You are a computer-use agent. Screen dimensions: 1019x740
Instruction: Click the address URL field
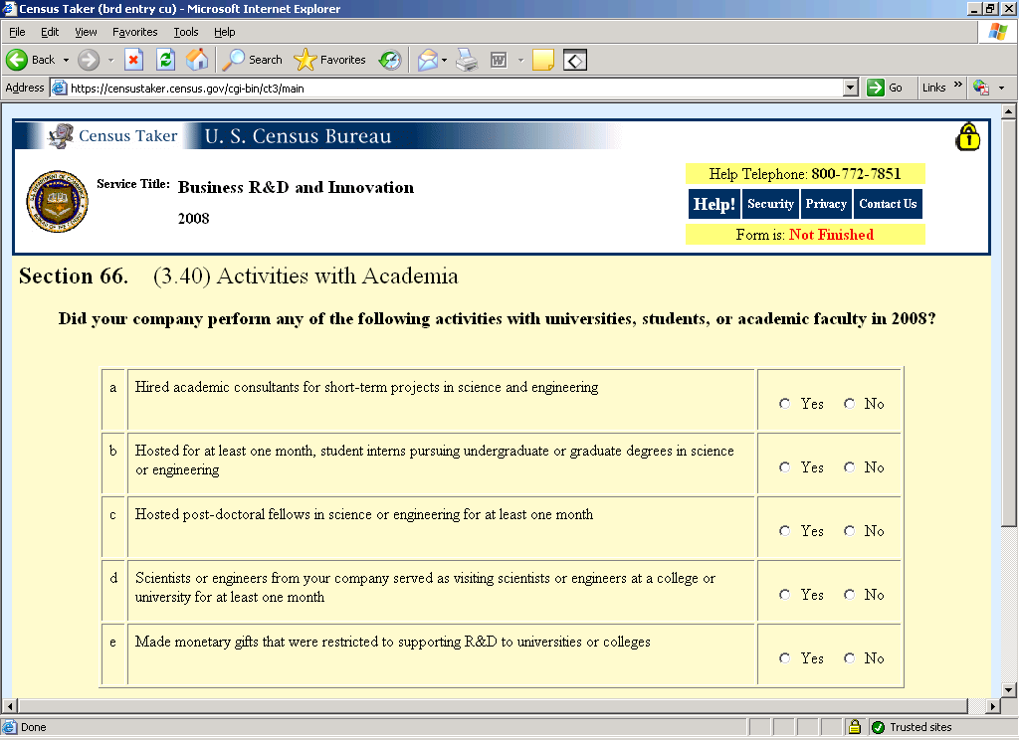coord(448,88)
